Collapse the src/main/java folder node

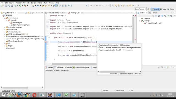coord(4,18)
